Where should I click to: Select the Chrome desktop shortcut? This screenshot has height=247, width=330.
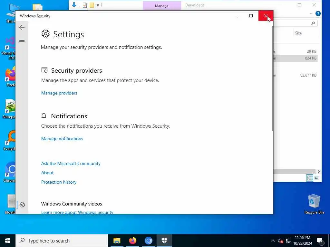point(9,172)
